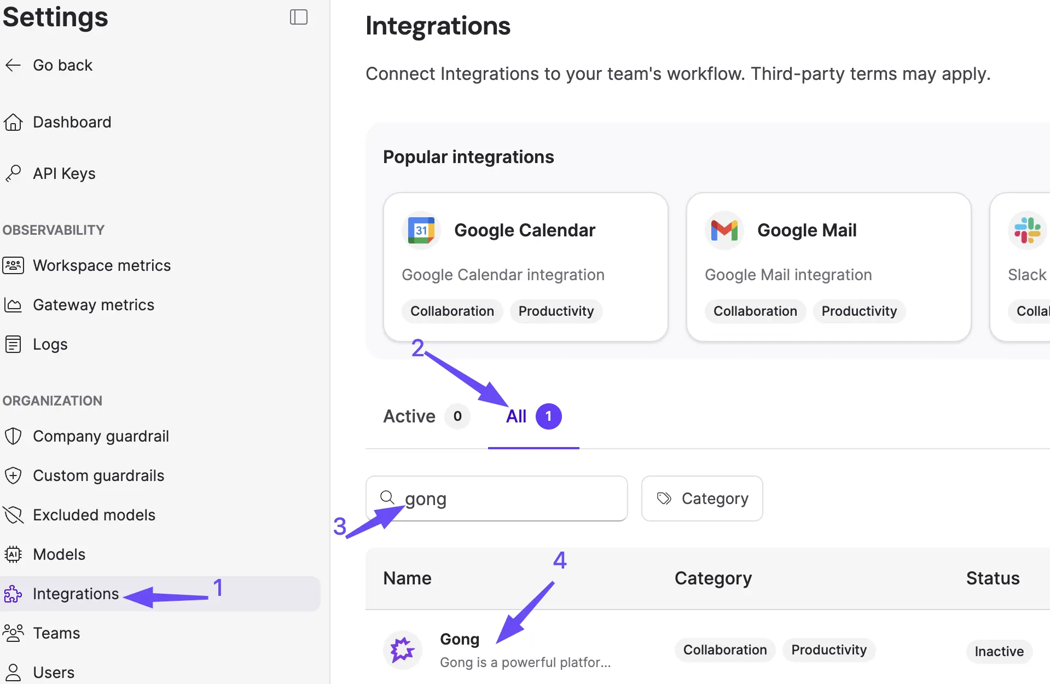Open Excluded models settings
Image resolution: width=1050 pixels, height=684 pixels.
pos(94,515)
